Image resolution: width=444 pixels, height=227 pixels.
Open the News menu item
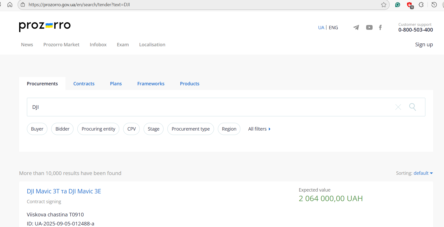[x=27, y=44]
